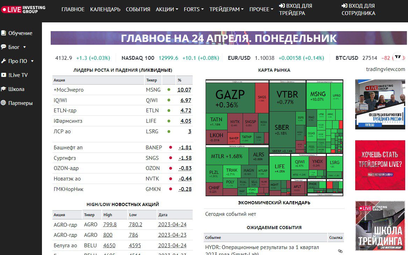Click the EUR/USD ticker quote
The width and height of the screenshot is (408, 255).
[x=276, y=58]
